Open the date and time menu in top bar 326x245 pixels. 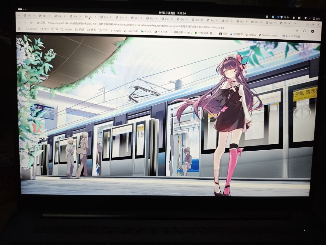pos(172,13)
